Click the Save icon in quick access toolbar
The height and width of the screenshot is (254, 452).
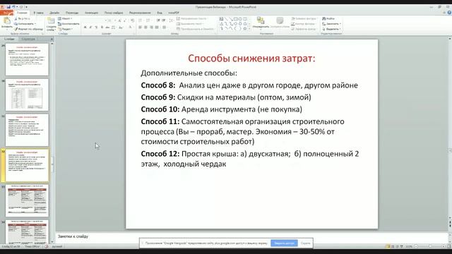point(8,7)
